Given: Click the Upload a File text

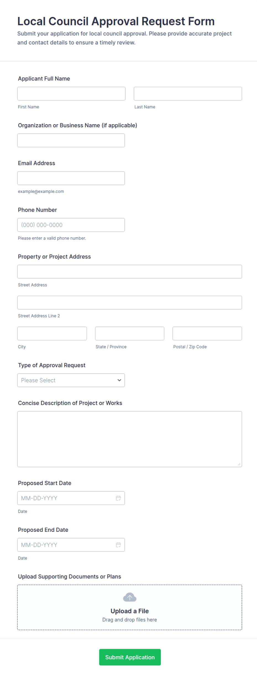Looking at the screenshot, I should [130, 611].
